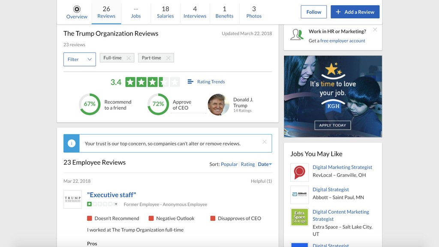The image size is (439, 247).
Task: Click Add a Review button
Action: pos(355,12)
